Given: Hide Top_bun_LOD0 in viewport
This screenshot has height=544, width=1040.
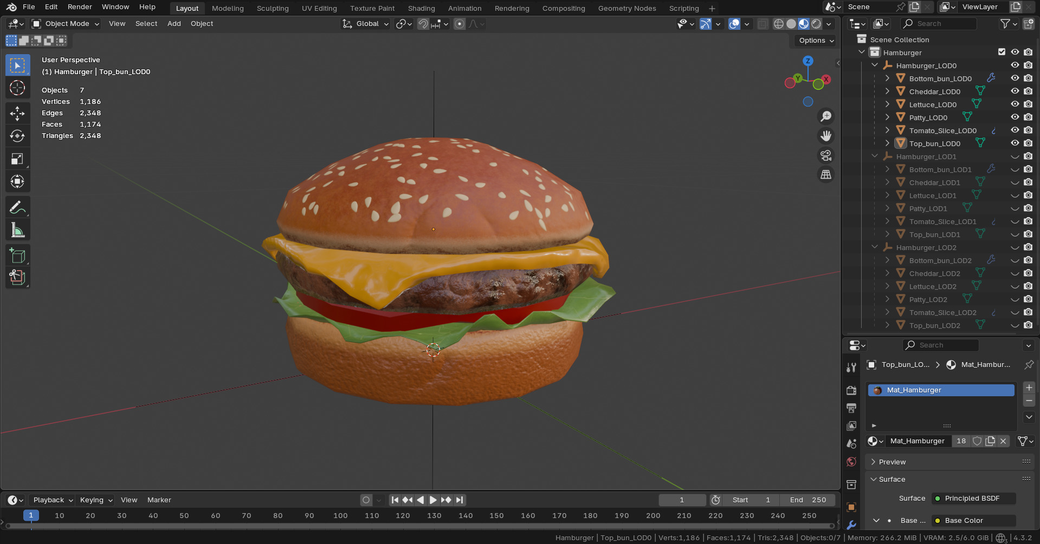Looking at the screenshot, I should [1015, 143].
